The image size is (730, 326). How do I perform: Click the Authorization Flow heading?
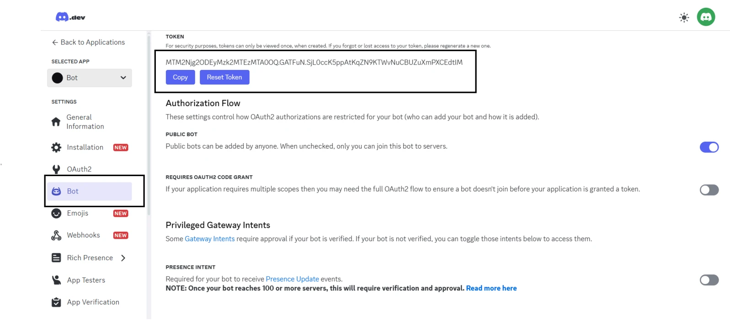[x=203, y=103]
